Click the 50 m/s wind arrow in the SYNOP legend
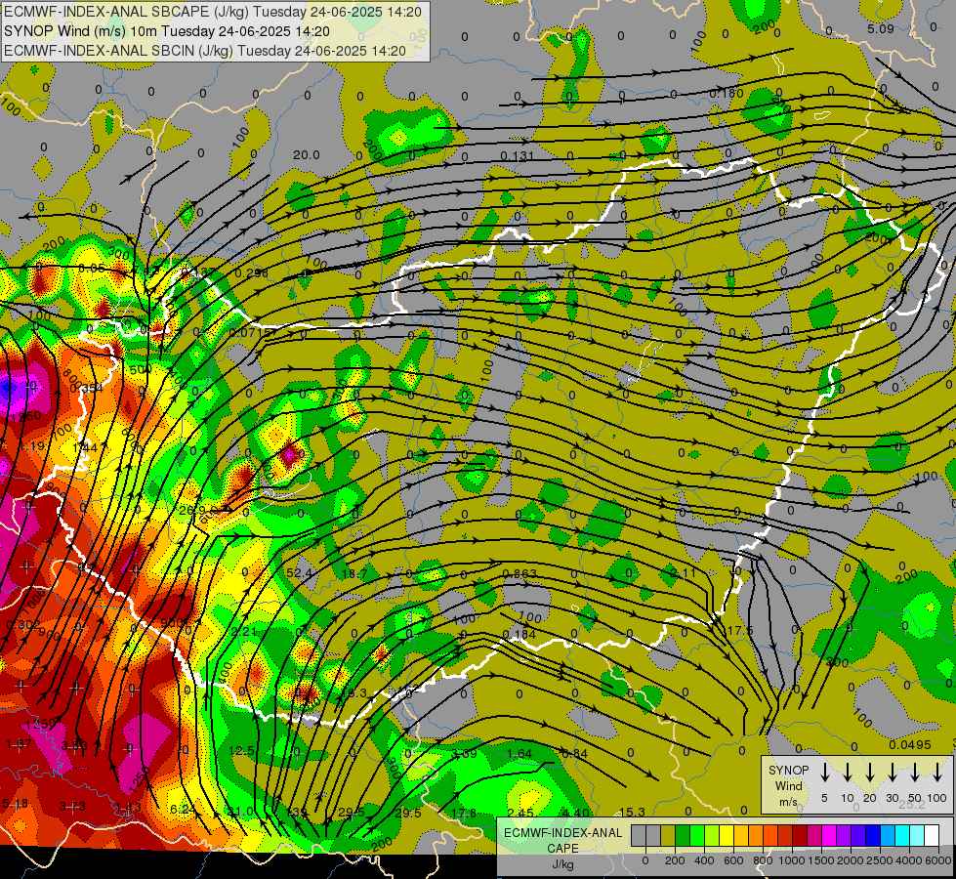Image resolution: width=956 pixels, height=879 pixels. 915,772
